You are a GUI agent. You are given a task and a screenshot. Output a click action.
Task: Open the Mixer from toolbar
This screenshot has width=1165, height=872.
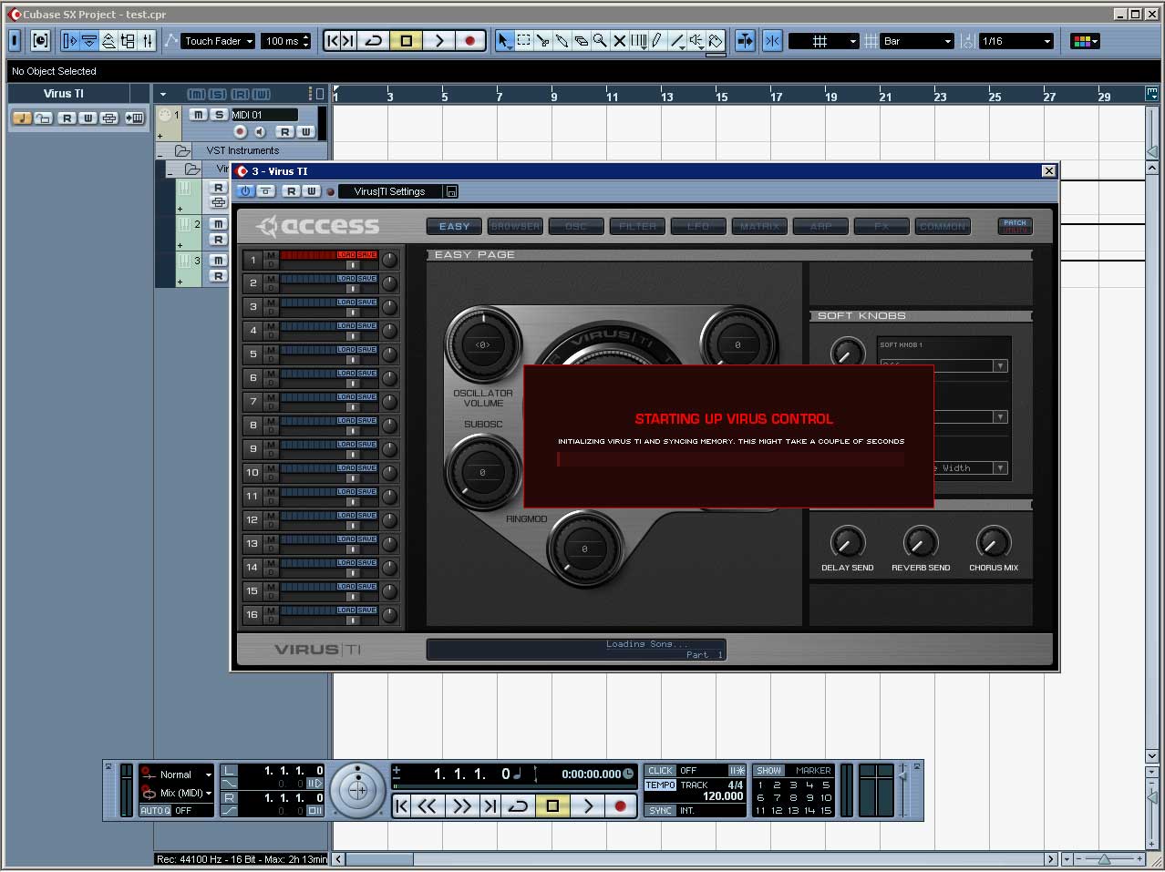tap(148, 41)
